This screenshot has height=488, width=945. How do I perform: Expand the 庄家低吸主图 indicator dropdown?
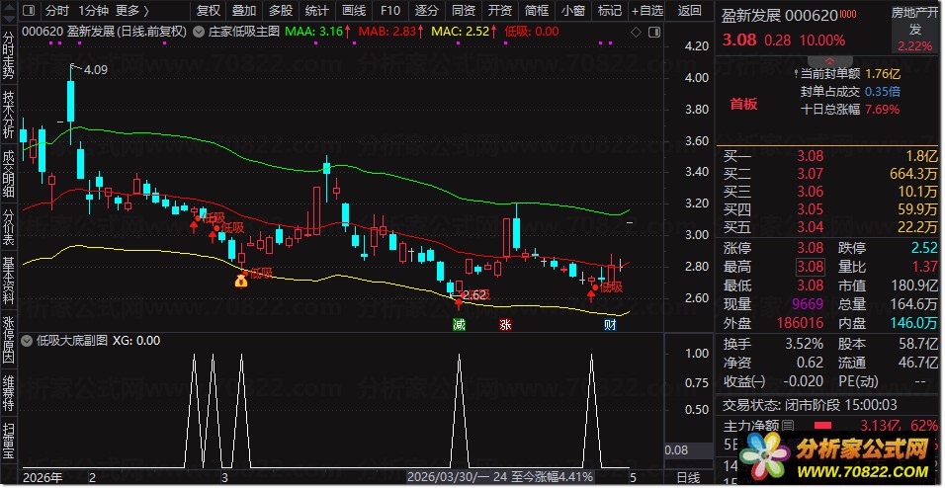[197, 32]
